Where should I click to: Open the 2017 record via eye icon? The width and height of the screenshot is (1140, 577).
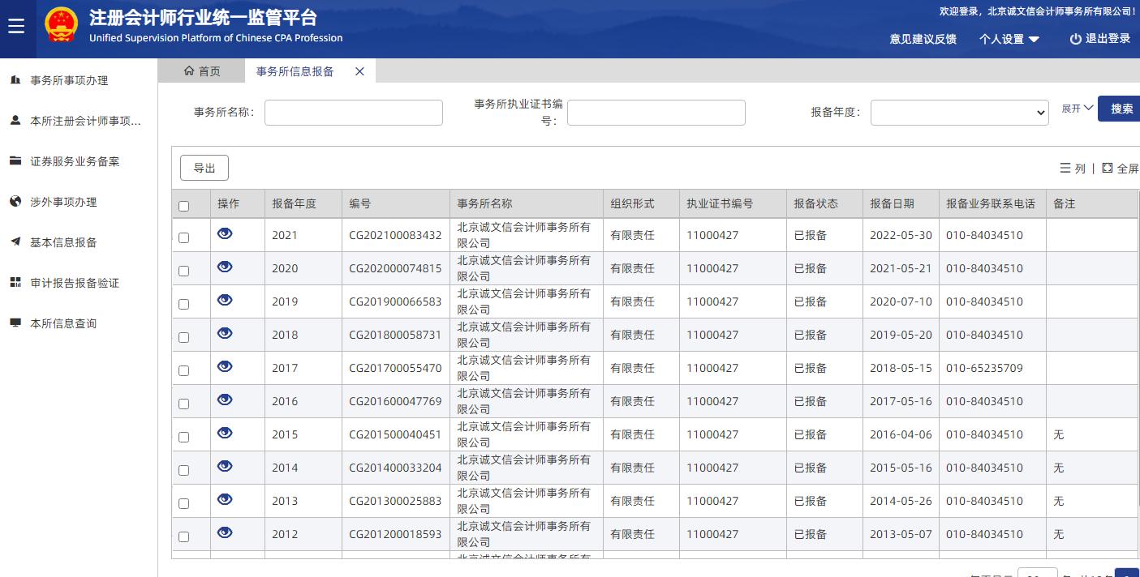click(x=225, y=366)
